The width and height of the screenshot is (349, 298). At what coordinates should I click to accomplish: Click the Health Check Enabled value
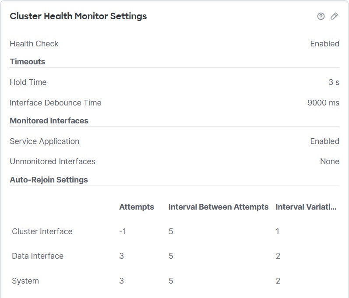[324, 44]
